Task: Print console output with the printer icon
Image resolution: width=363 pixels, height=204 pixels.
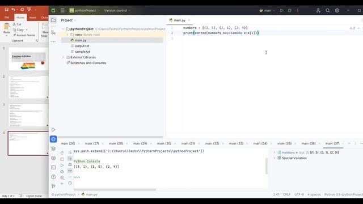Action: tap(70, 165)
